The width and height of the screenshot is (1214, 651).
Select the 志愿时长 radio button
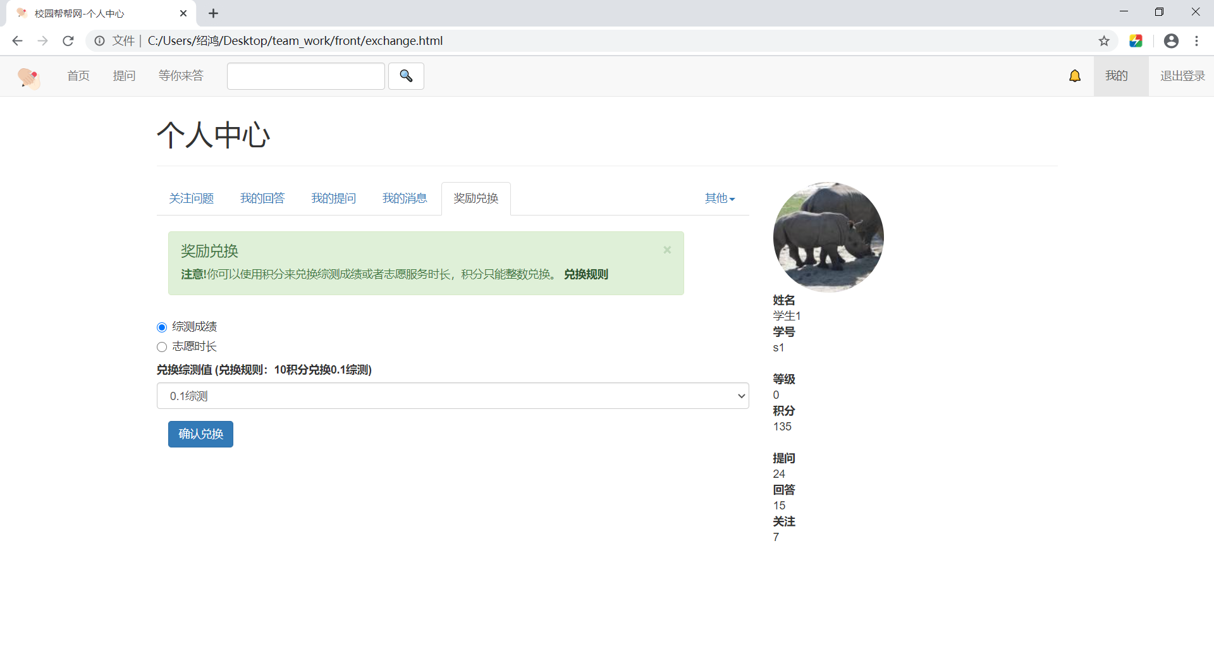click(x=162, y=347)
